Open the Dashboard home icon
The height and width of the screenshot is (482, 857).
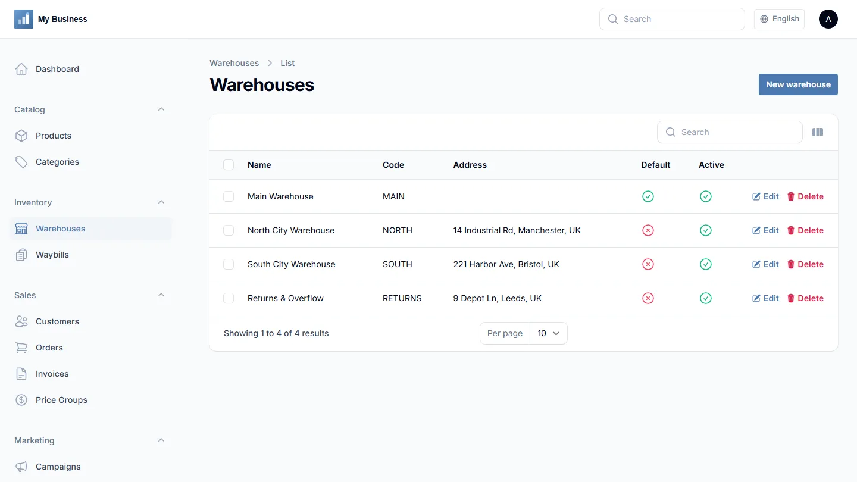pyautogui.click(x=21, y=69)
